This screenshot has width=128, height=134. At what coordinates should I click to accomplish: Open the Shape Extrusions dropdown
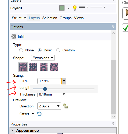coord(43,58)
